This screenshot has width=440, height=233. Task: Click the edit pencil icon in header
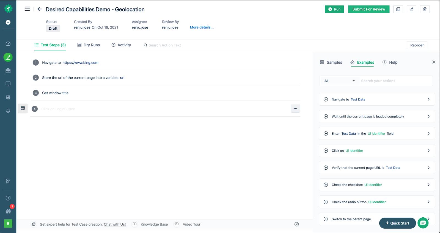(411, 9)
